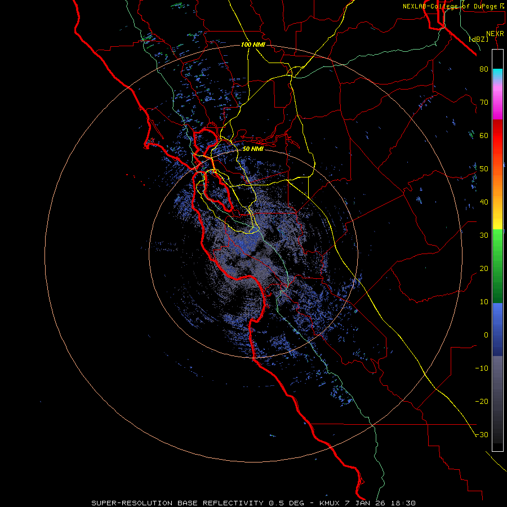Click the cyan segment atop the color bar
Screen dimensions: 507x507
click(x=497, y=74)
